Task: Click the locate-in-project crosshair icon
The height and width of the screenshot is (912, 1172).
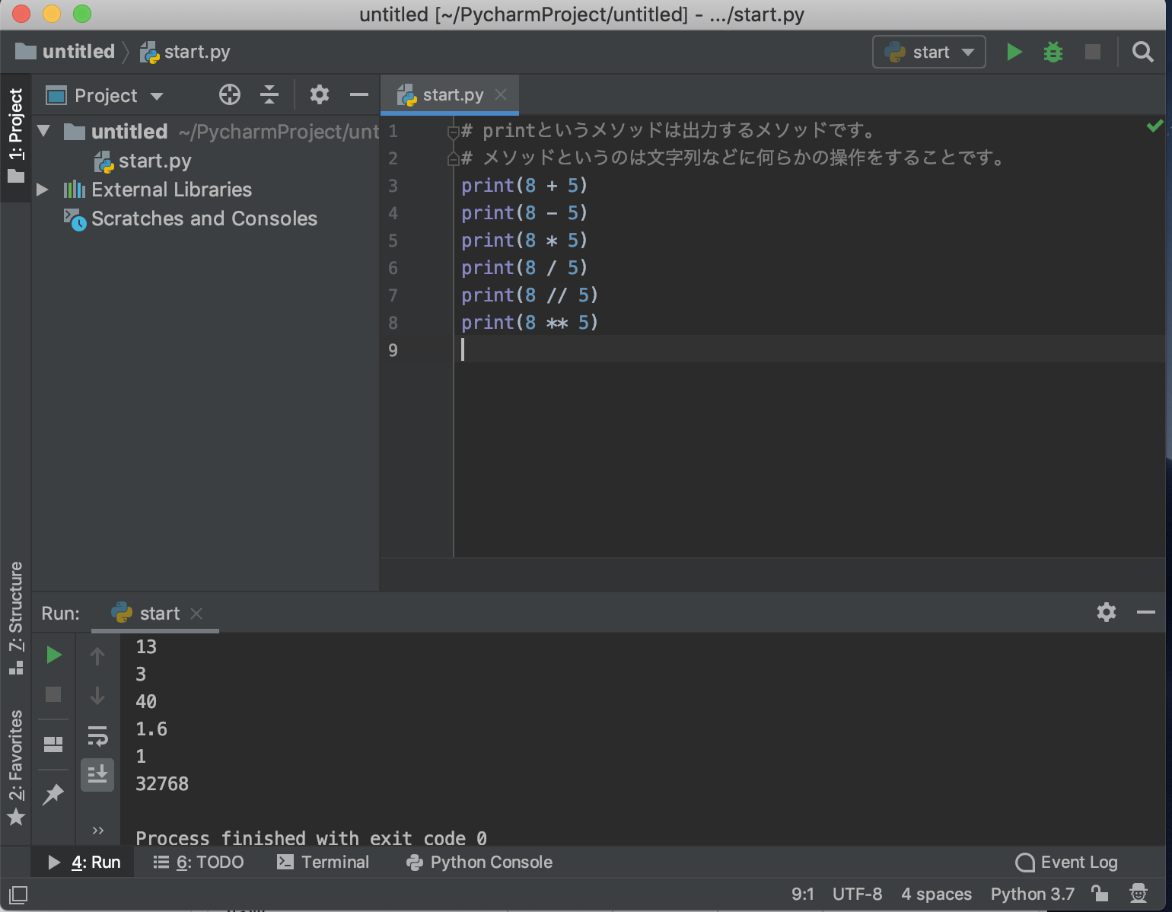Action: (230, 95)
